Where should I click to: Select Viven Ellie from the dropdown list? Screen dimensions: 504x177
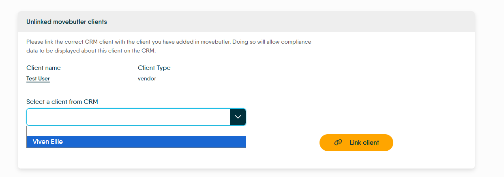point(136,142)
